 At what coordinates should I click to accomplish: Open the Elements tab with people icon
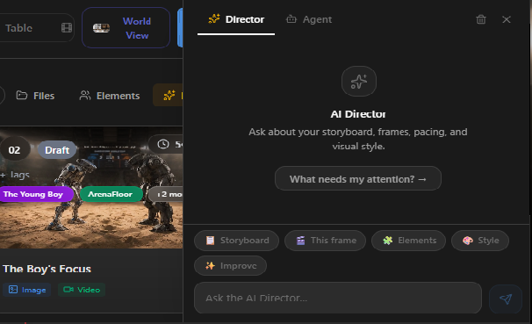(x=109, y=96)
